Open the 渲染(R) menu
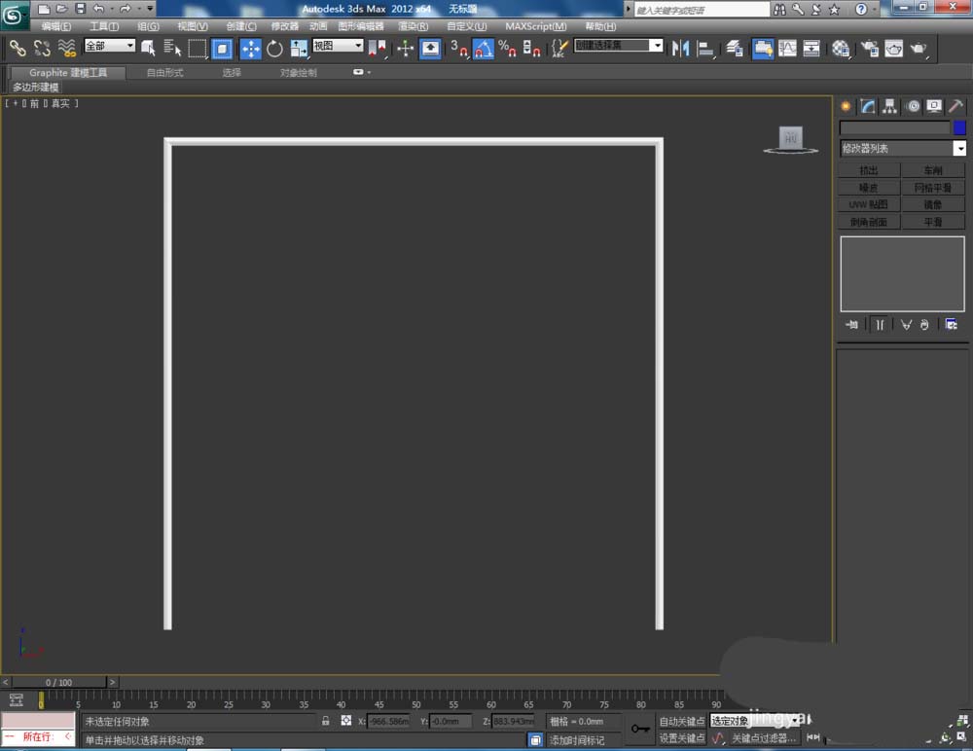973x751 pixels. tap(414, 26)
